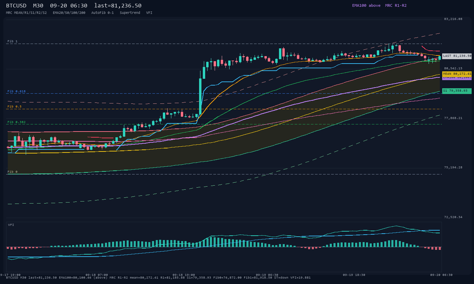
Task: Select the VFI legend in the header
Action: (x=149, y=13)
